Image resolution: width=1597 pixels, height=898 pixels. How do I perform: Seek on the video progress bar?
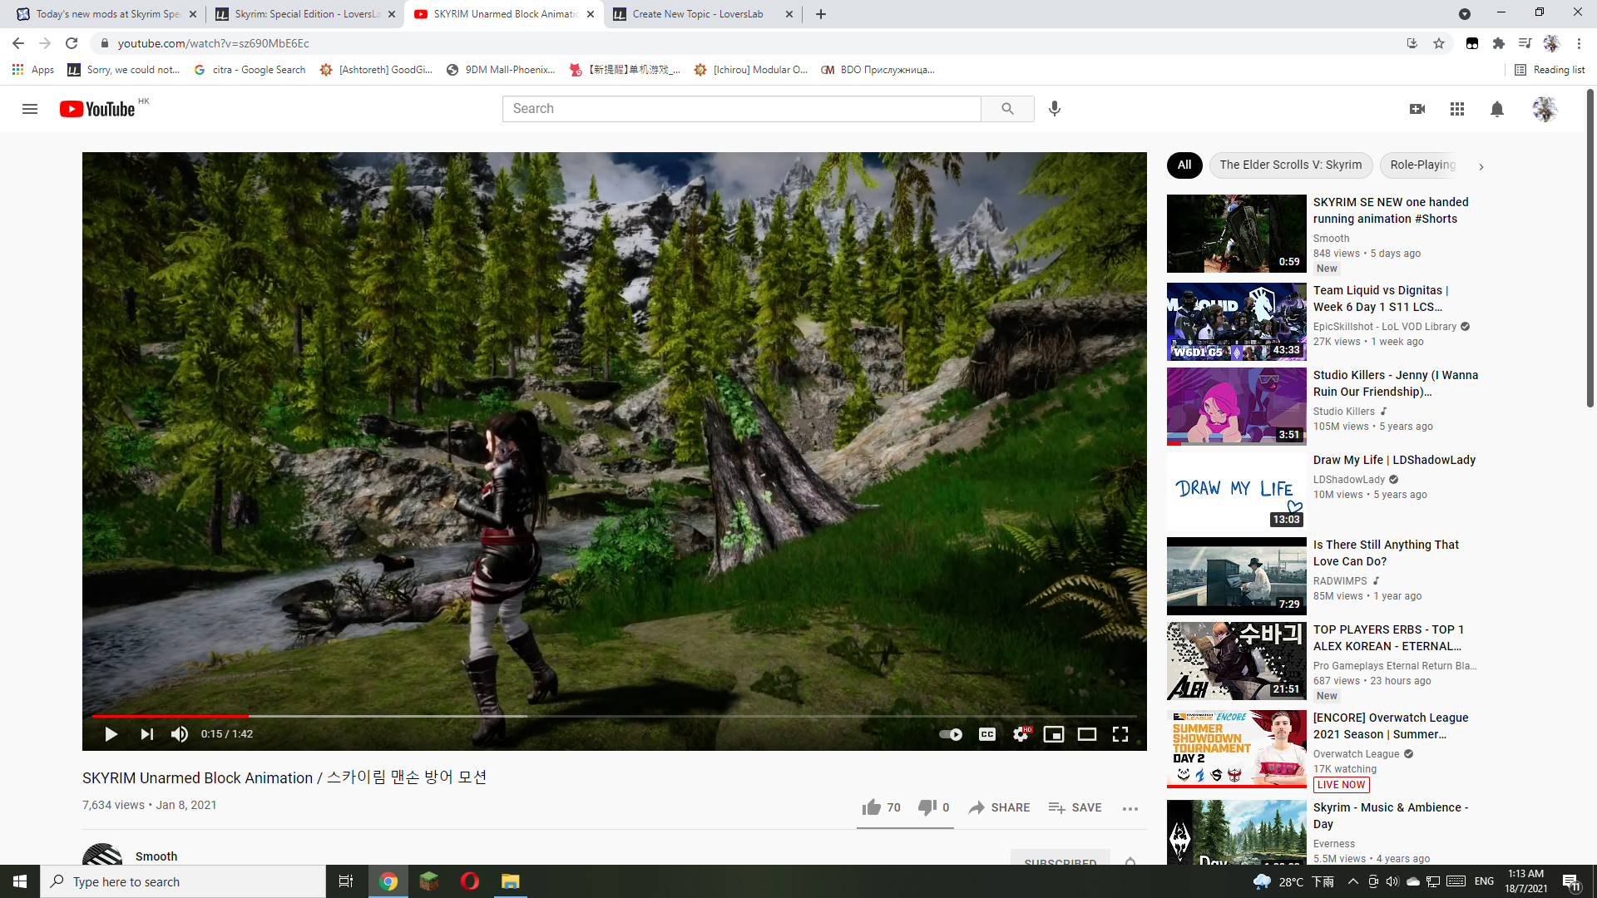coord(614,715)
